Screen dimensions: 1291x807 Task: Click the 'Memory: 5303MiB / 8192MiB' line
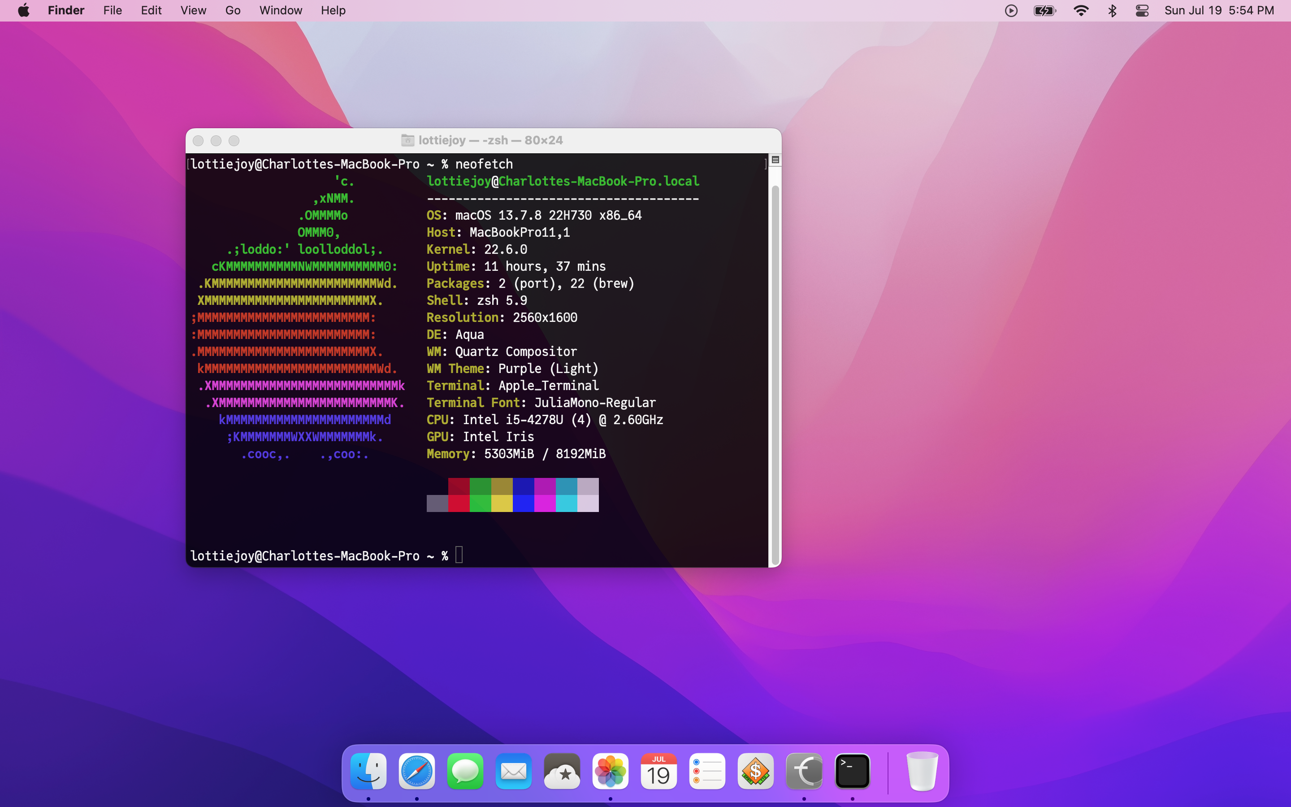click(516, 454)
